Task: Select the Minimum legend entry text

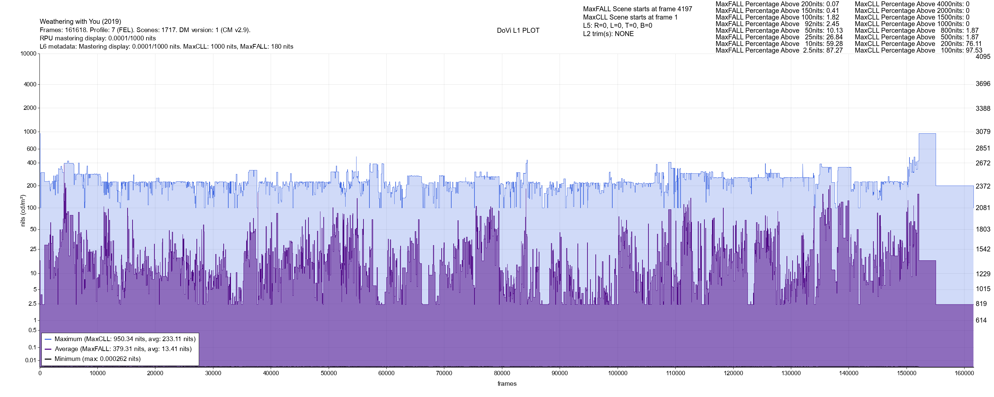Action: [97, 359]
